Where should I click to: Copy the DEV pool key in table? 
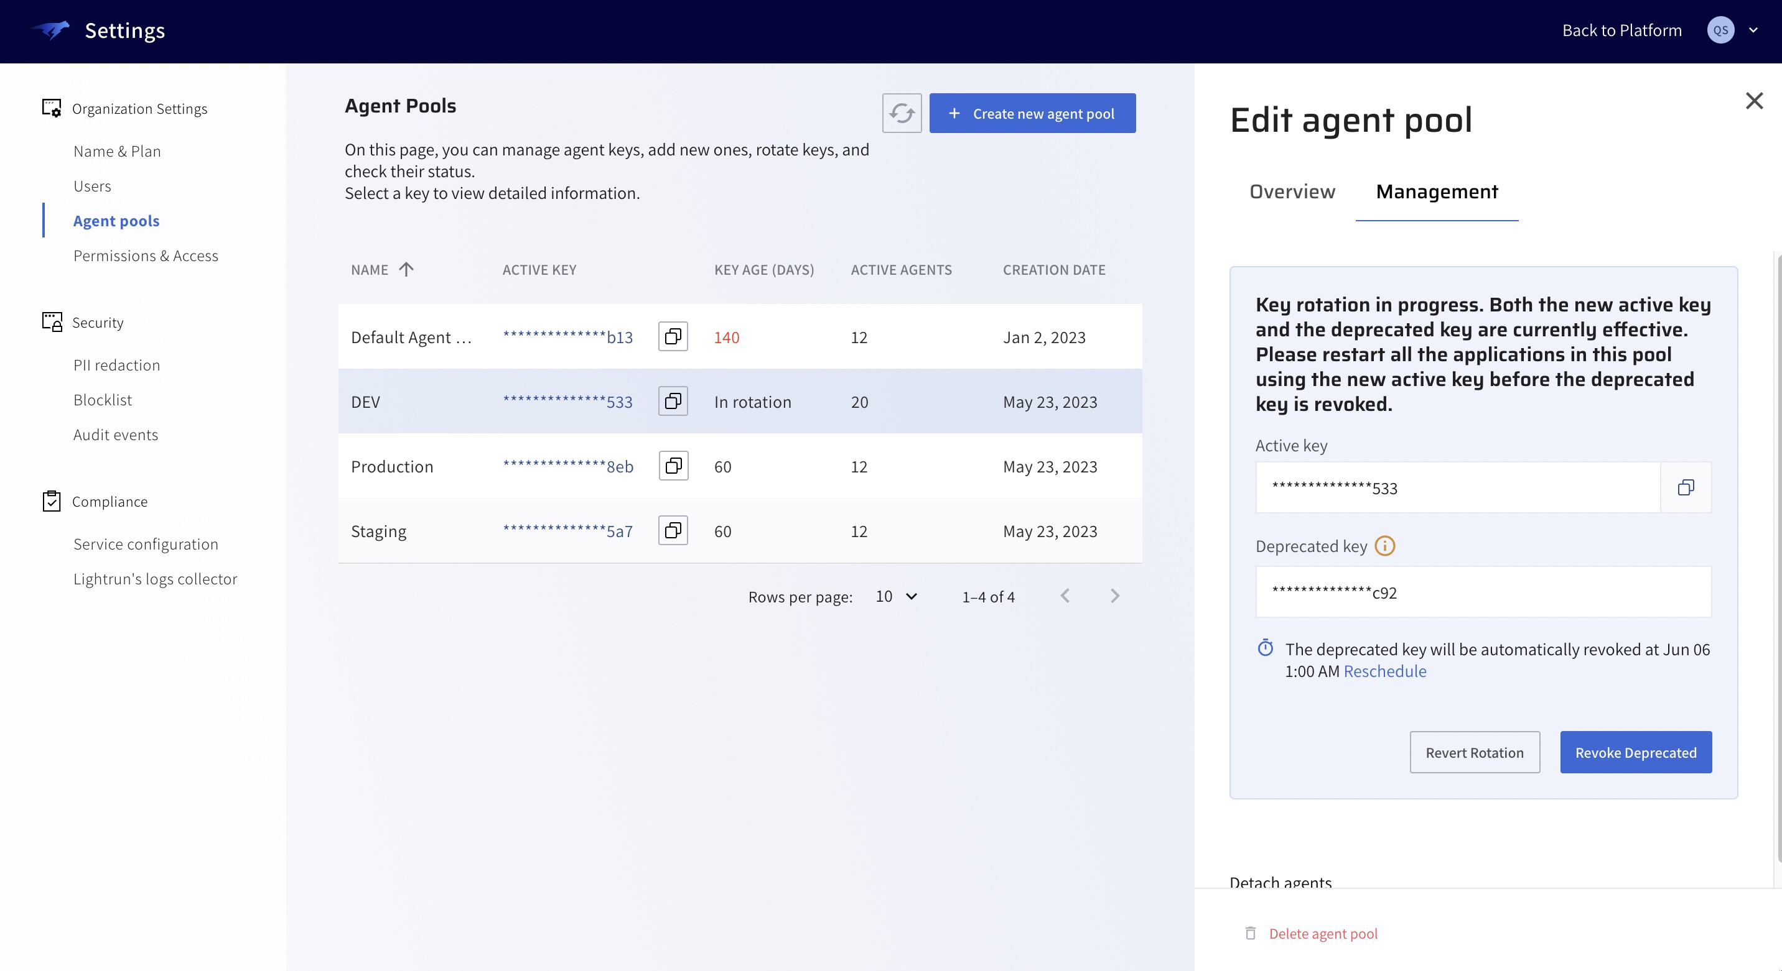673,402
